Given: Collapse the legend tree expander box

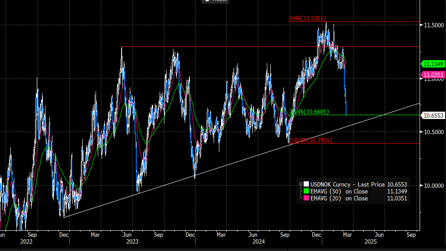Looking at the screenshot, I should [x=301, y=184].
